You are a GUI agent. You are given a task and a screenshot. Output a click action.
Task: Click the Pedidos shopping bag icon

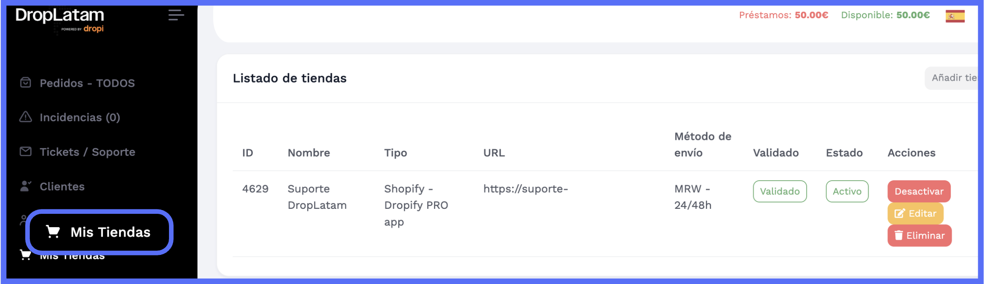pyautogui.click(x=26, y=83)
